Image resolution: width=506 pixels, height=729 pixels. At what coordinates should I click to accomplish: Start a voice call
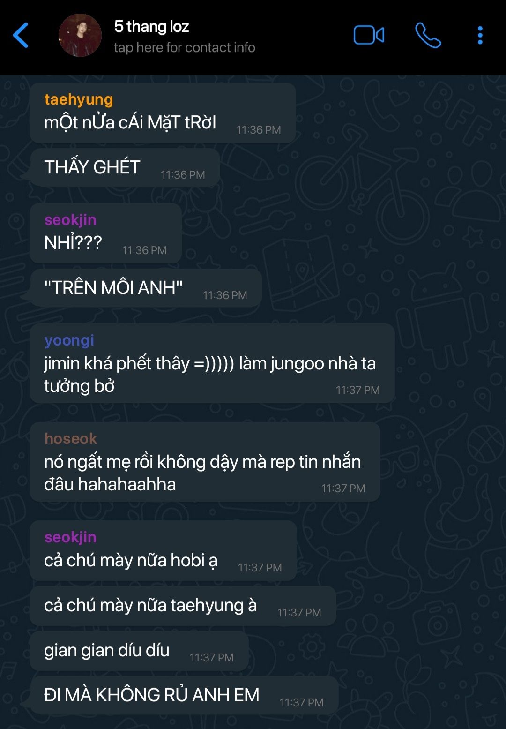pos(428,35)
